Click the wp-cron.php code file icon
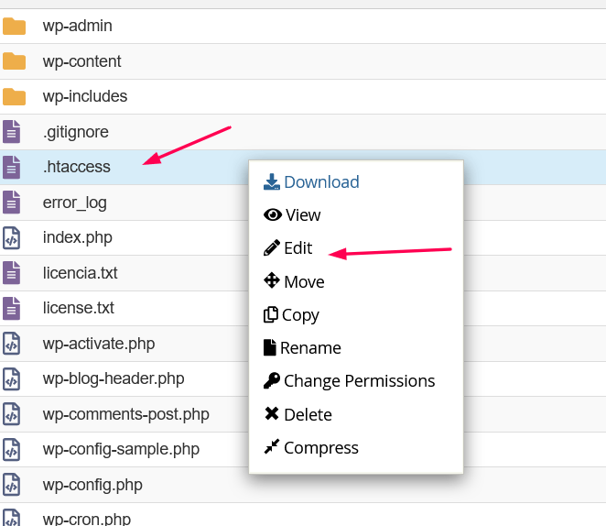This screenshot has height=526, width=606. 11,518
